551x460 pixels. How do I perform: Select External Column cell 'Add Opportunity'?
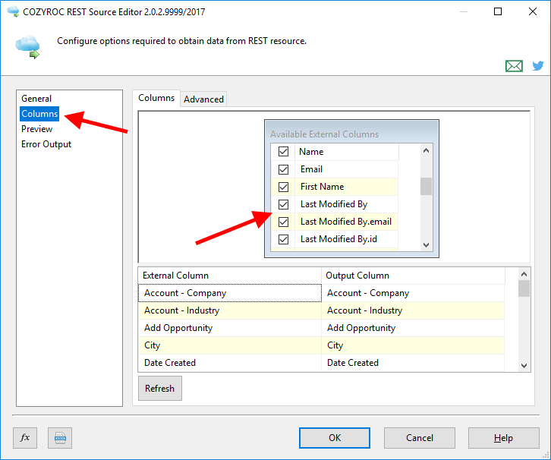(x=230, y=328)
